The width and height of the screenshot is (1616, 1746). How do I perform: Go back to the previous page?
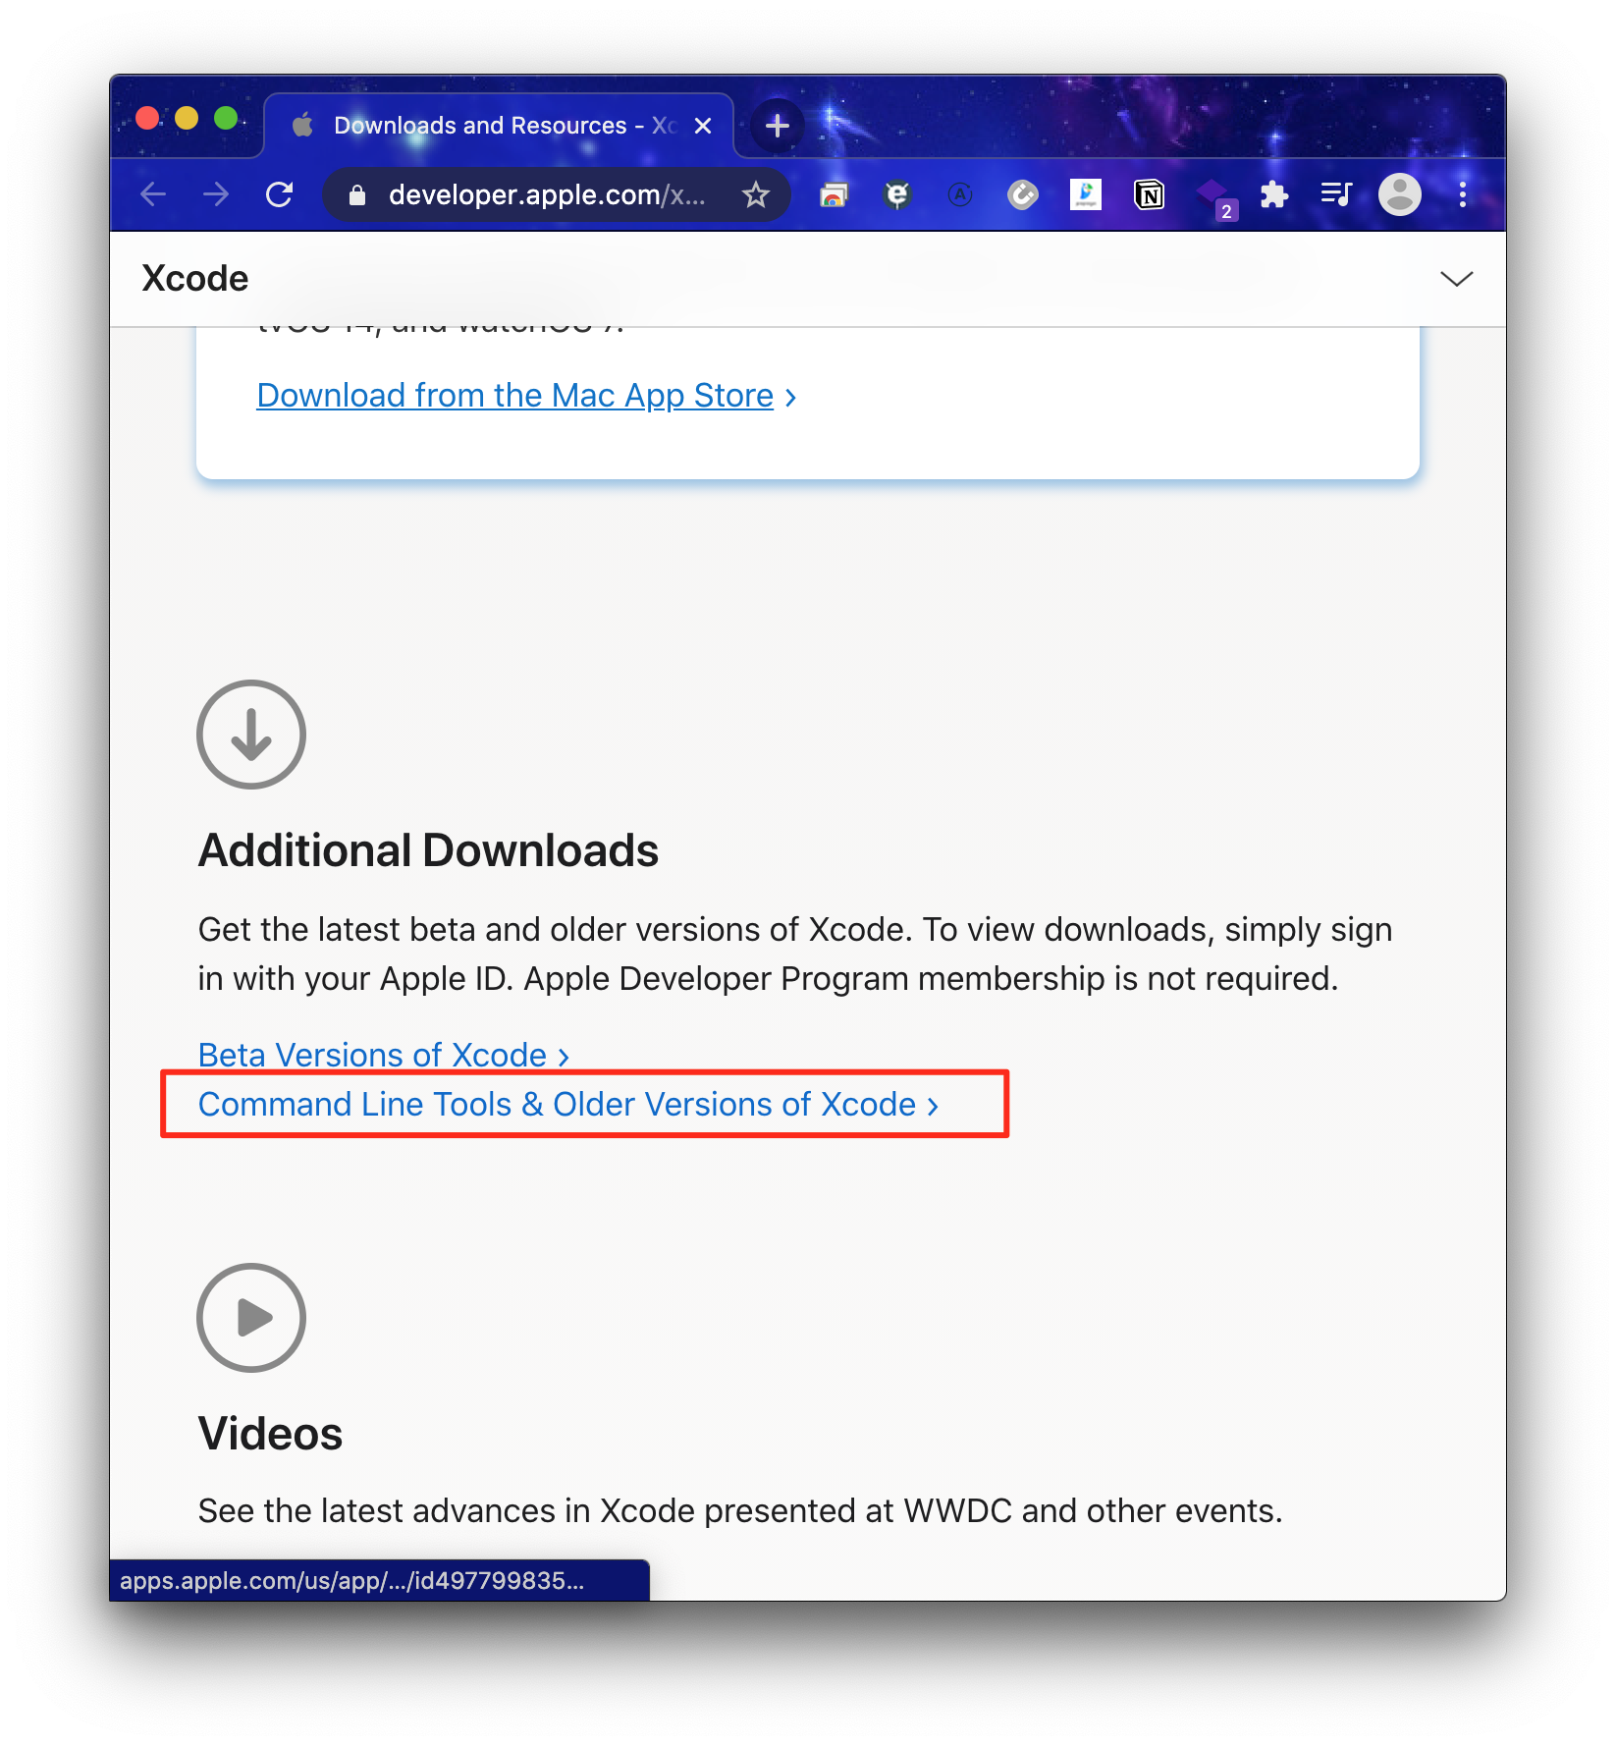tap(153, 194)
